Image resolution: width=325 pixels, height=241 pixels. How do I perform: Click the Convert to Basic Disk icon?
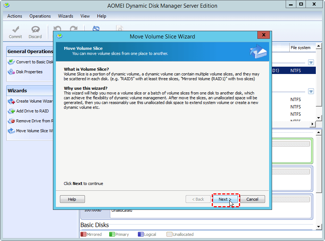click(x=11, y=62)
